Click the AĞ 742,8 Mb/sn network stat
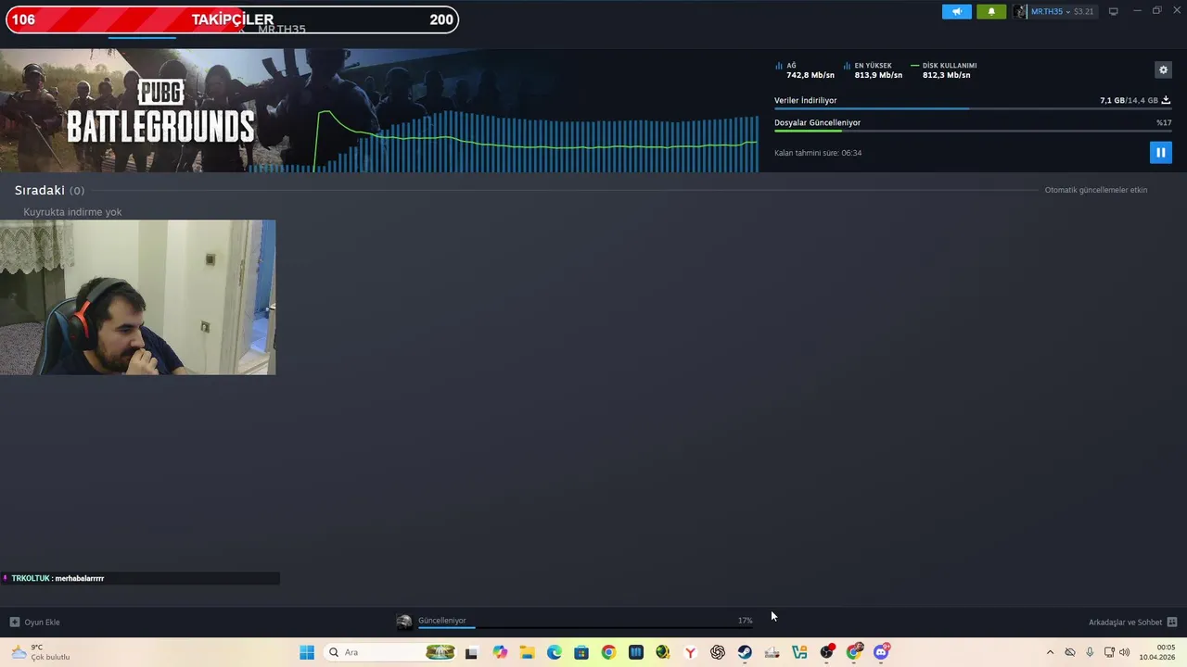The height and width of the screenshot is (667, 1187). (805, 70)
